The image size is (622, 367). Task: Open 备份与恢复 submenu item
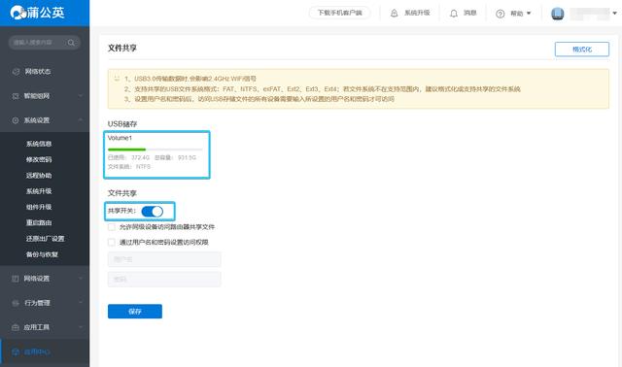[42, 254]
